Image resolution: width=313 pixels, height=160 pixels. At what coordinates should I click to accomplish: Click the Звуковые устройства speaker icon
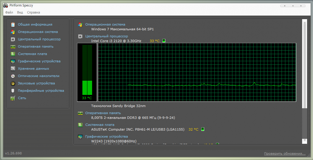13,83
